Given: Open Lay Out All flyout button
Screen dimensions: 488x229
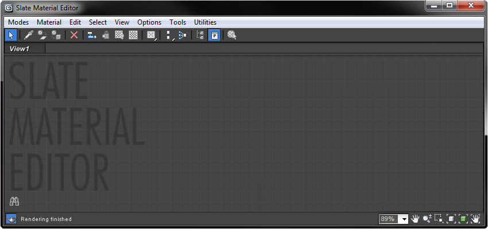Looking at the screenshot, I should 169,35.
